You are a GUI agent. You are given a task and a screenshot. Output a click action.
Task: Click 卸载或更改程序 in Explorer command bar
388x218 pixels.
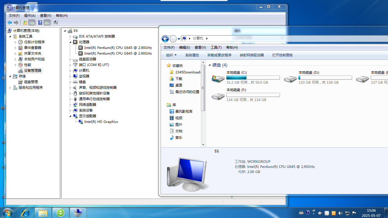tap(219, 55)
